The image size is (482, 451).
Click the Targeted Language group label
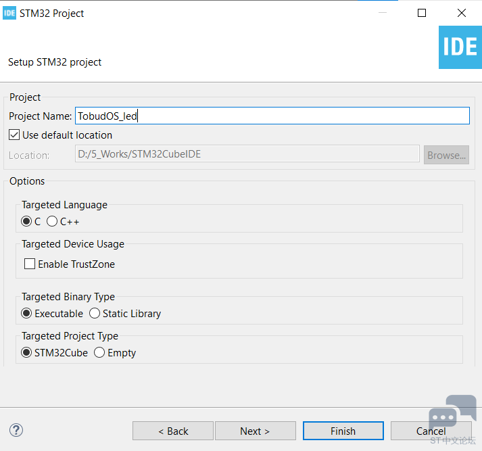click(x=64, y=205)
